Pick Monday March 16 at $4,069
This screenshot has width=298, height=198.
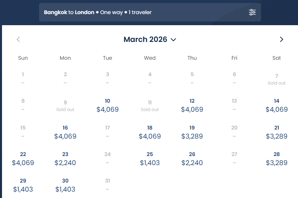point(65,132)
